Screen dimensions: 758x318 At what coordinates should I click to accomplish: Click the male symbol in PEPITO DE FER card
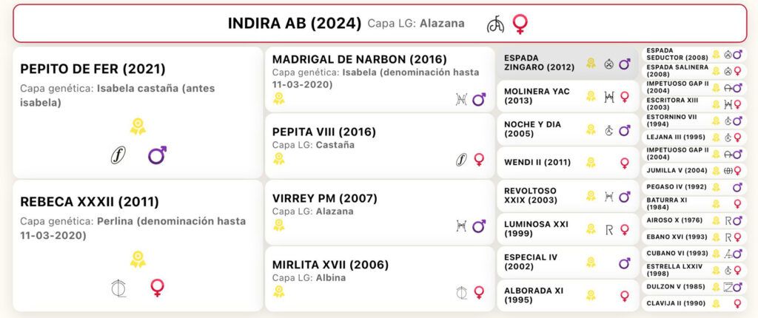coord(157,155)
